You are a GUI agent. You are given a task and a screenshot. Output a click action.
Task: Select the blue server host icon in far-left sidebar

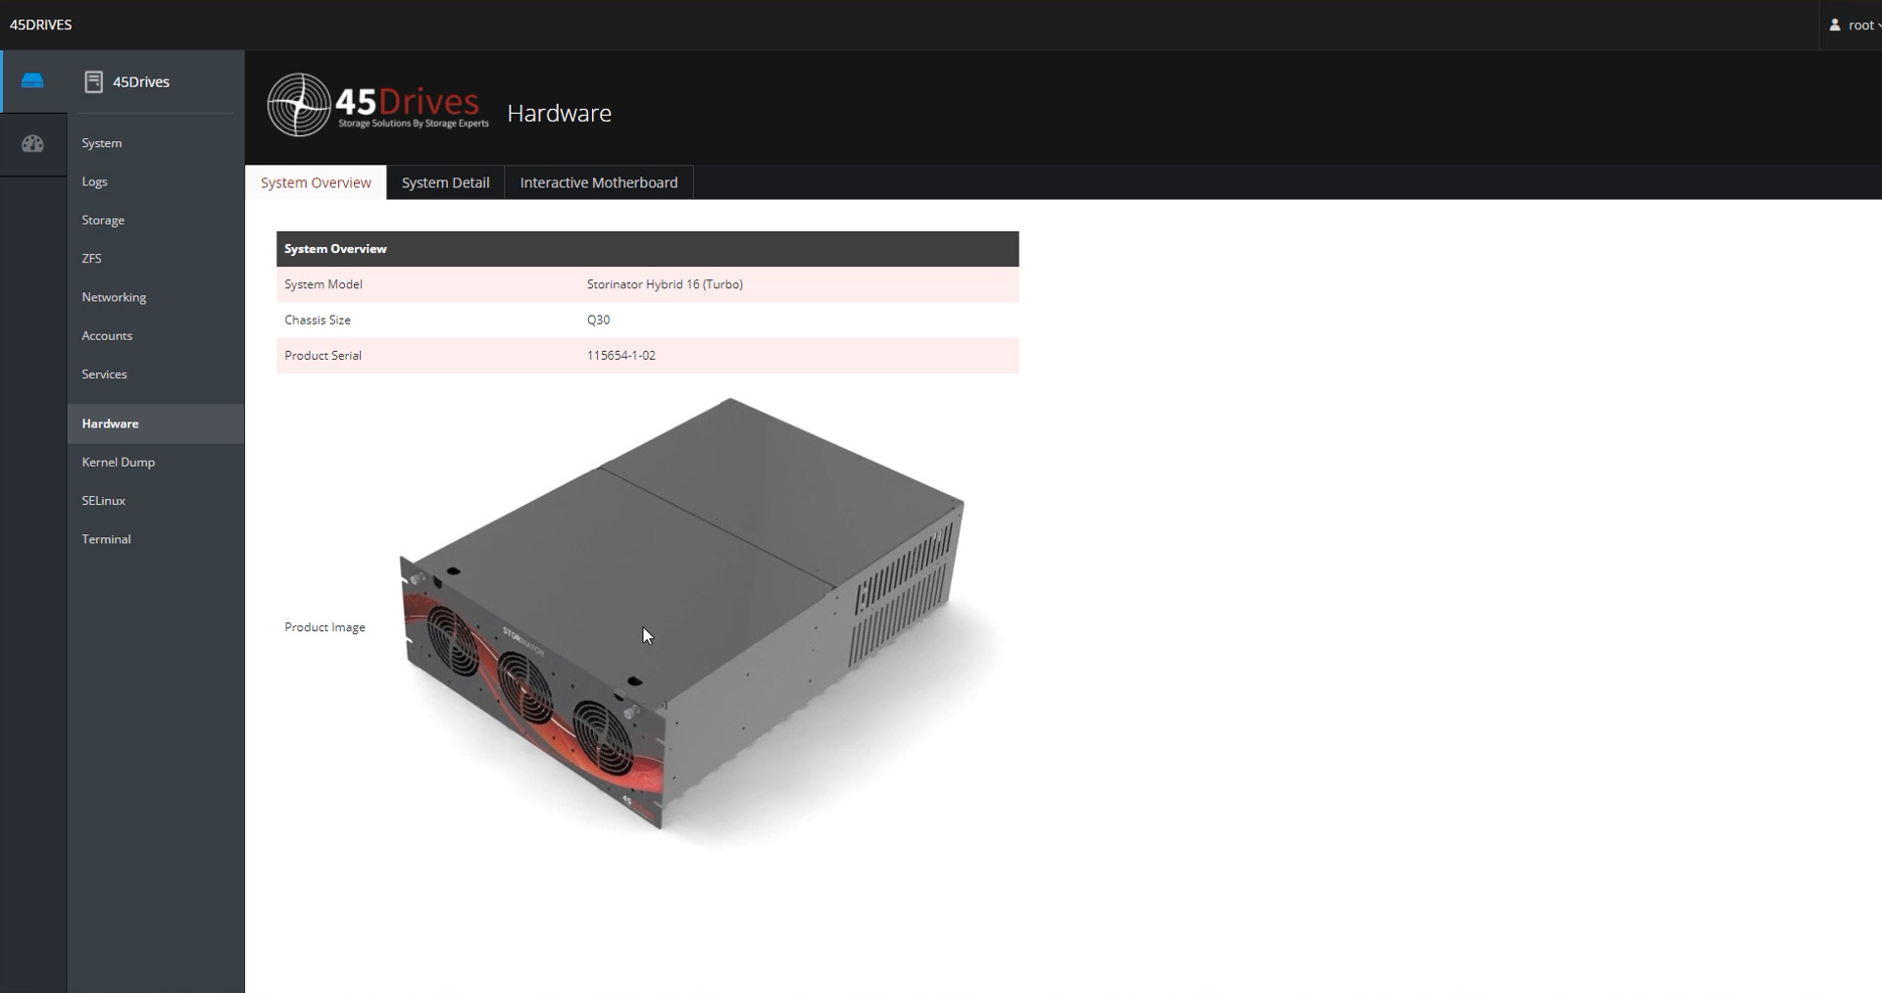pos(32,80)
